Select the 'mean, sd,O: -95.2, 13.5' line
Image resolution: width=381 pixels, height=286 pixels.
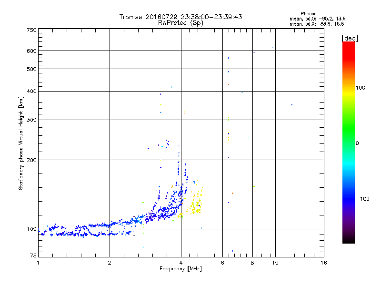point(317,19)
